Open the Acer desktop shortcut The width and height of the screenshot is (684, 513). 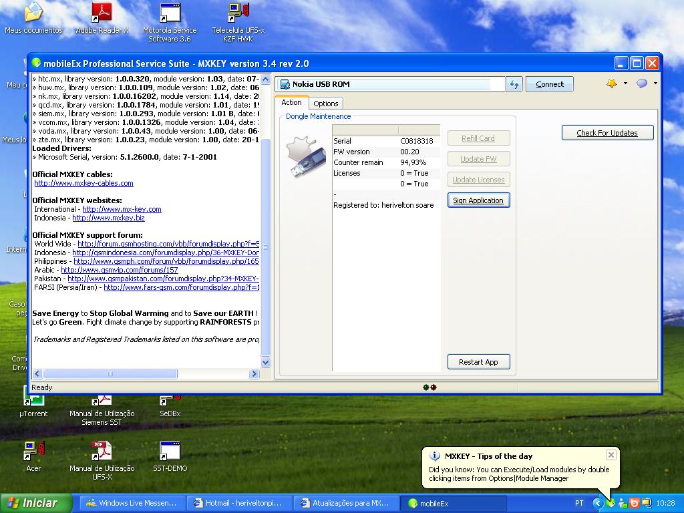(33, 457)
